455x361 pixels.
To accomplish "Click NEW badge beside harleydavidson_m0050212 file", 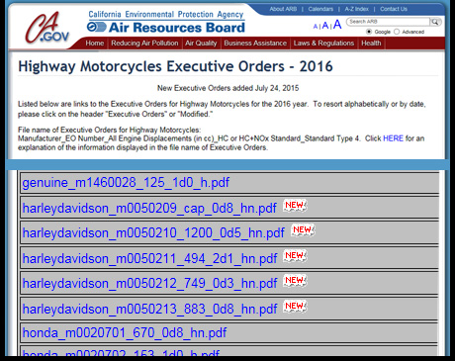I will [x=295, y=281].
